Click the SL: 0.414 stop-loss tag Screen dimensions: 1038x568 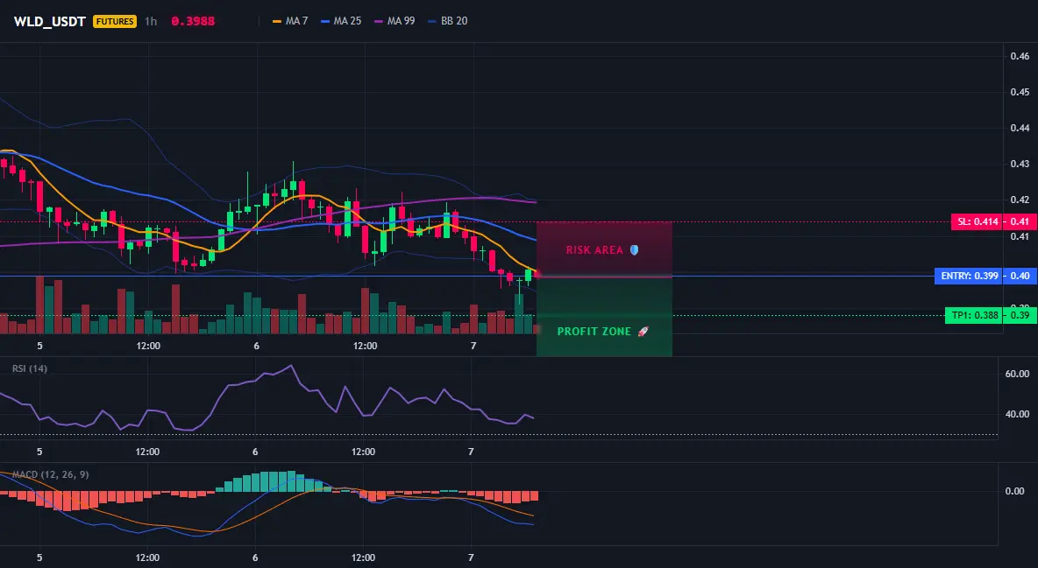[977, 221]
